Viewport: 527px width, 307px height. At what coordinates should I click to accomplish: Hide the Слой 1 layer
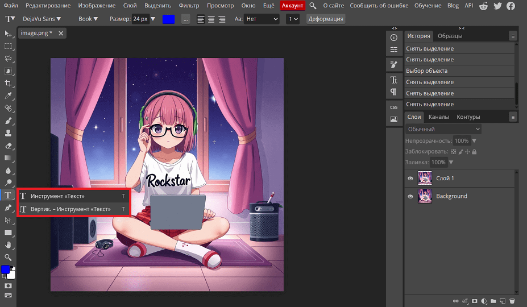pos(410,179)
